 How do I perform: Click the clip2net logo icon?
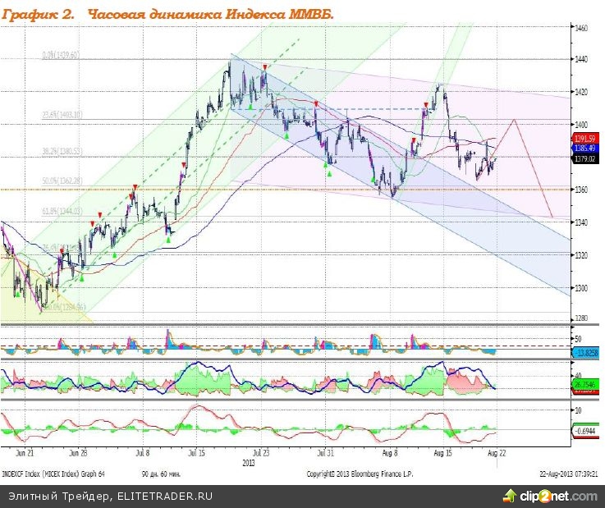510,496
